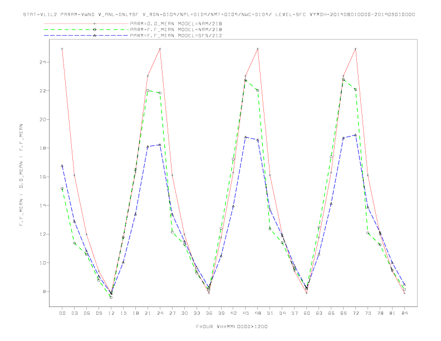Click x-axis tick label 54
This screenshot has height=341, width=441.
coord(282,313)
